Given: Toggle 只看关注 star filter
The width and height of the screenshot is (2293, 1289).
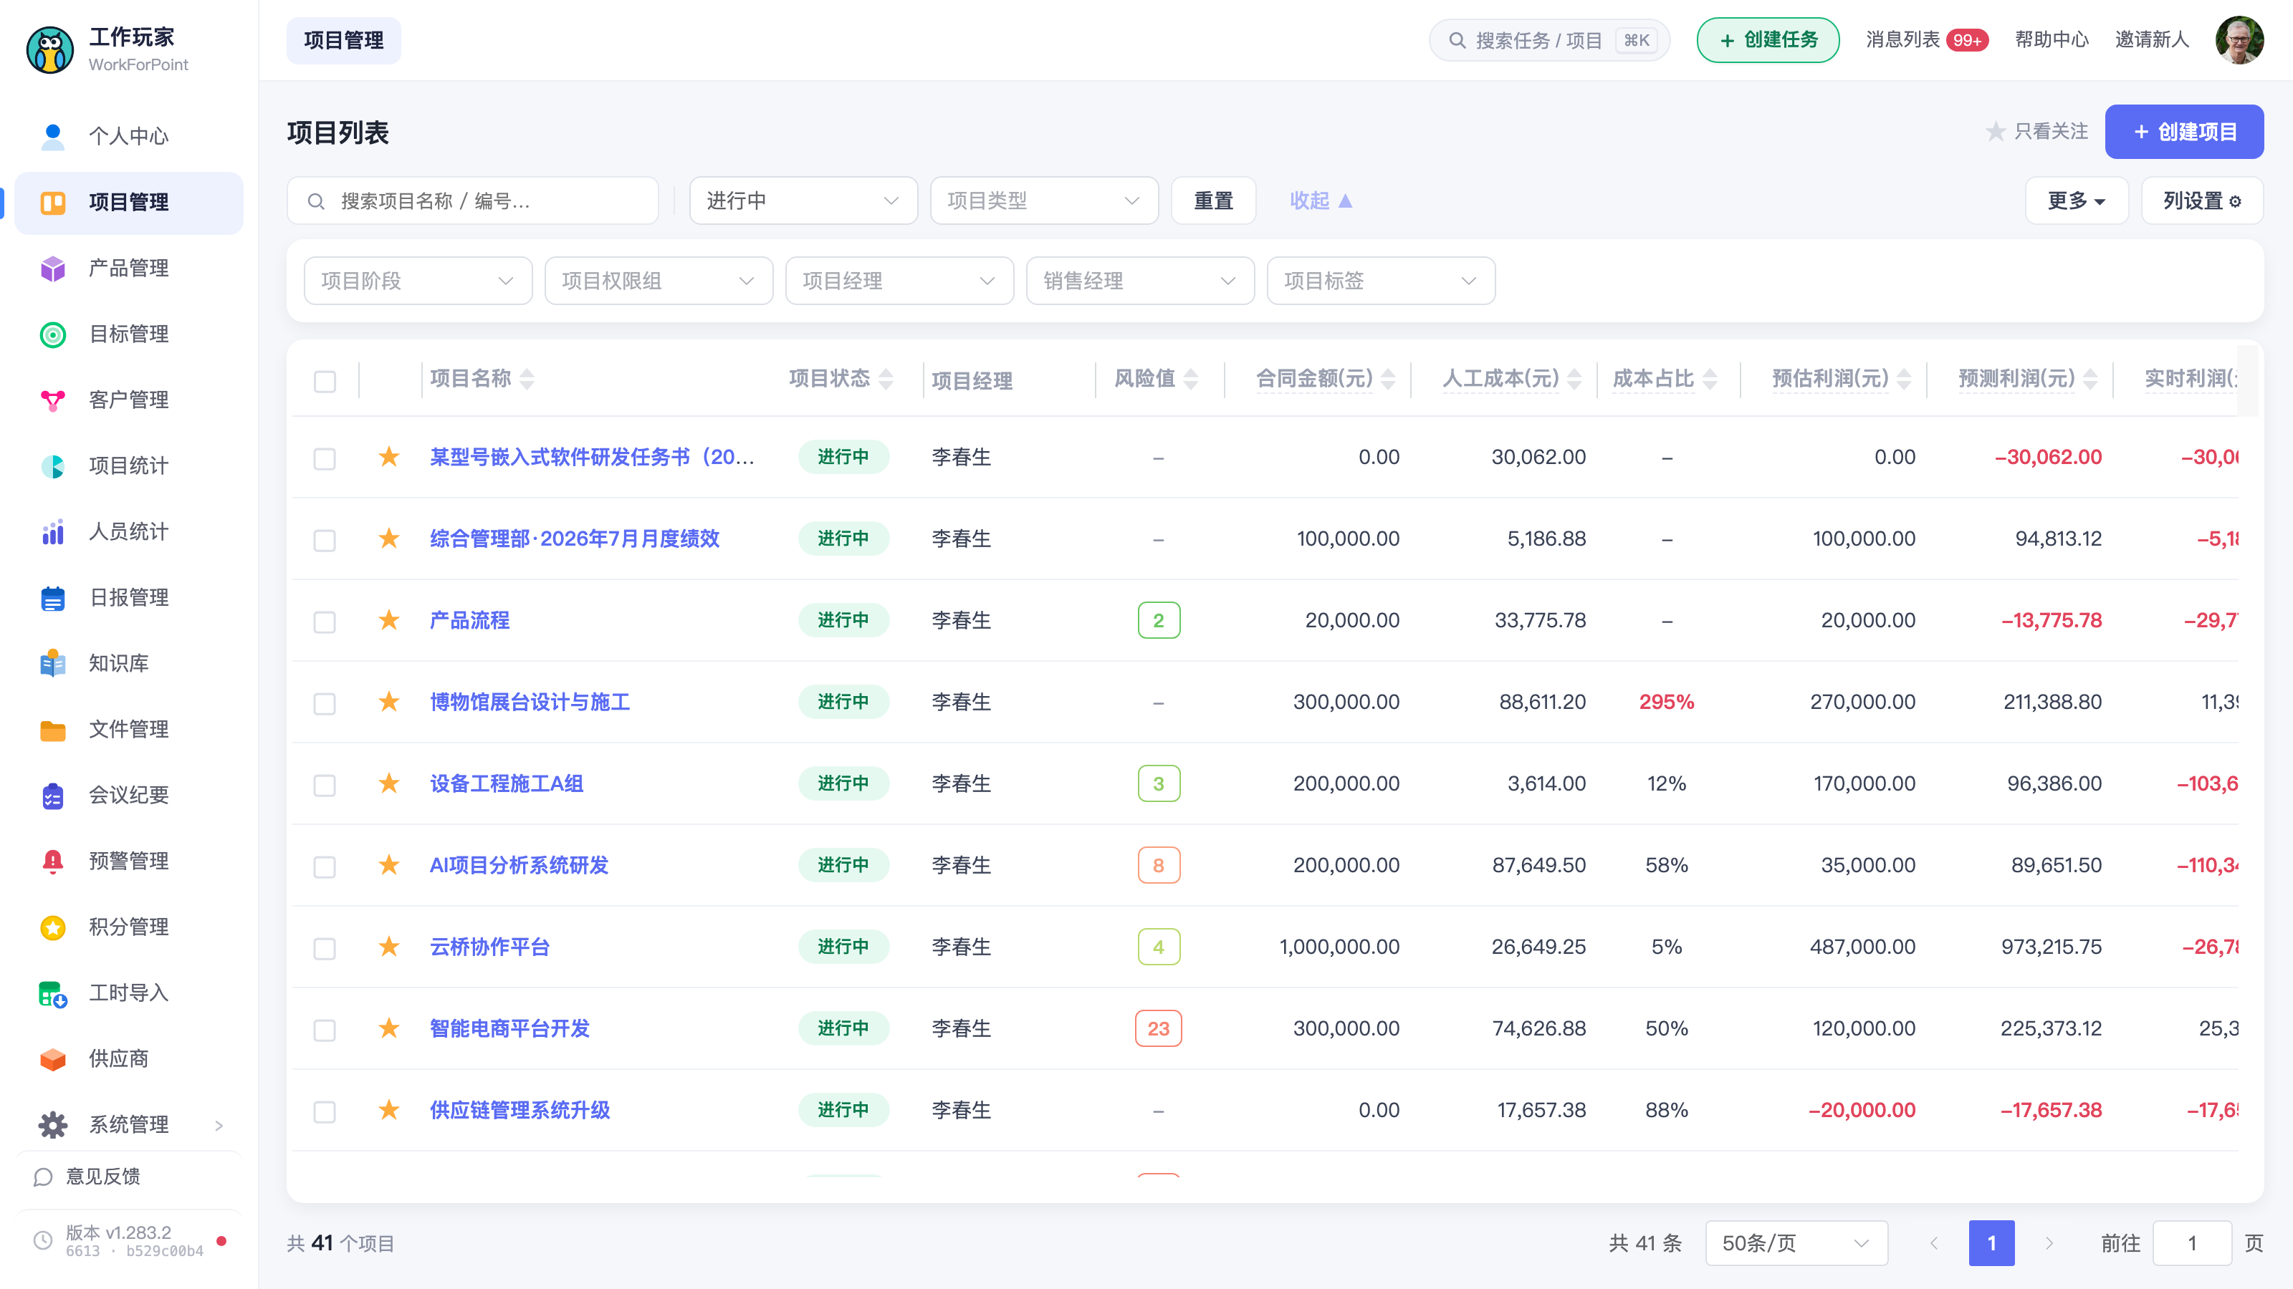Looking at the screenshot, I should [2036, 132].
